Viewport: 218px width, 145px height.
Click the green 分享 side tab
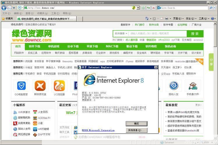(211, 62)
